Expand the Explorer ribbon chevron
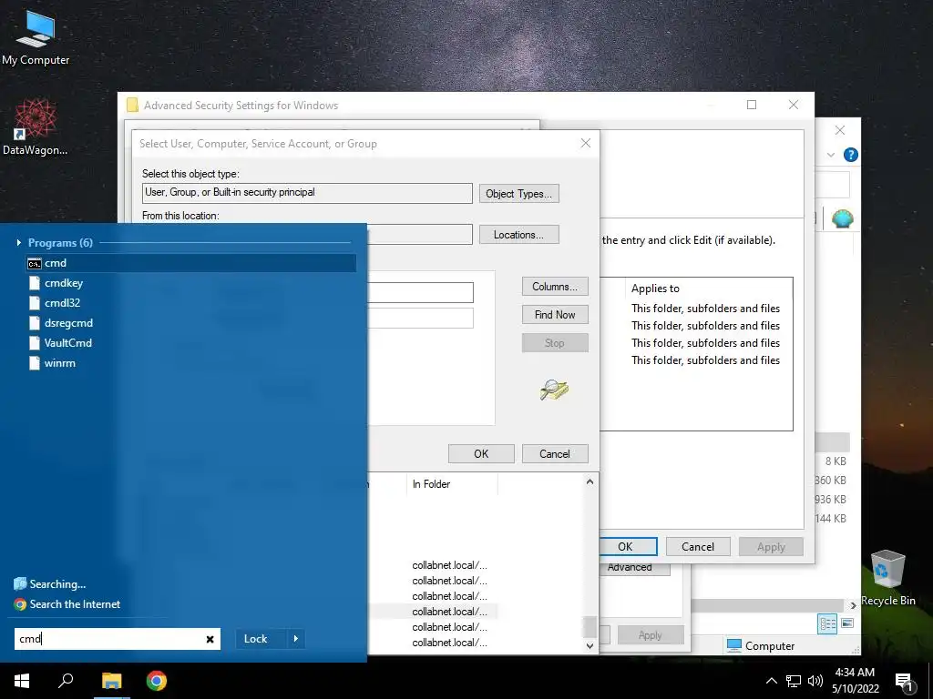933x699 pixels. click(x=831, y=155)
